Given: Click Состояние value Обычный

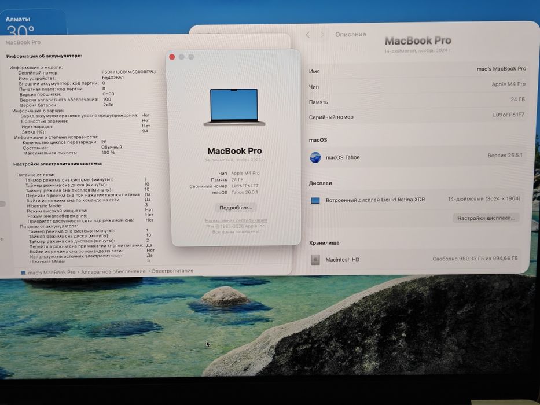Looking at the screenshot, I should point(112,147).
